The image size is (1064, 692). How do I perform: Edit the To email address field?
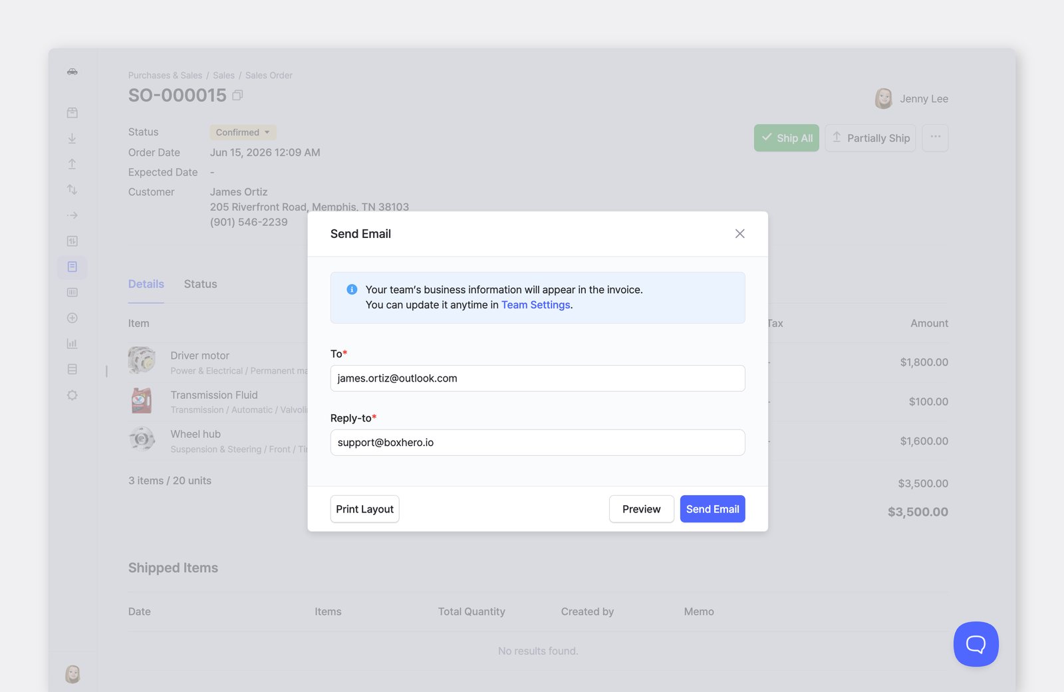537,378
